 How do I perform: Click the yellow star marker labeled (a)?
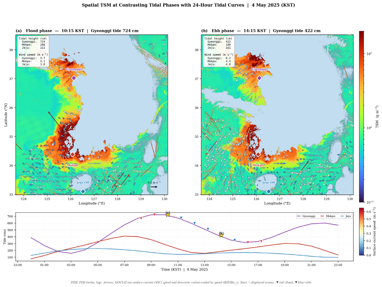tap(168, 215)
